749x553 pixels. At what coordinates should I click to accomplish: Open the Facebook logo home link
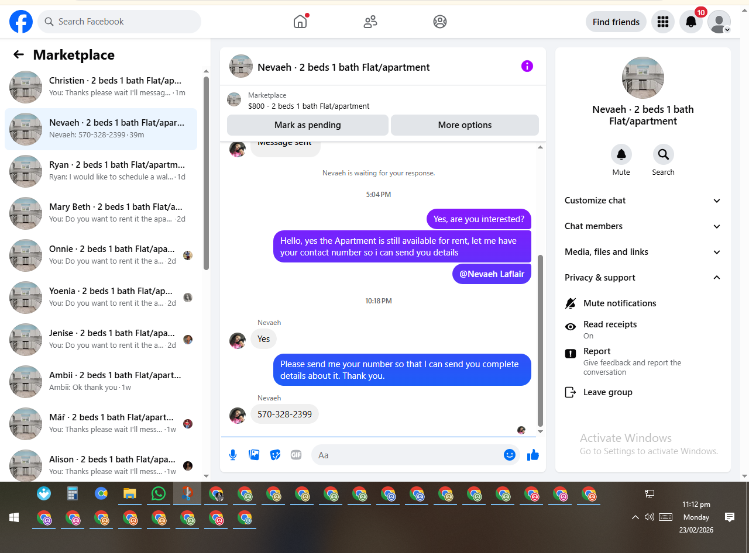[x=21, y=22]
